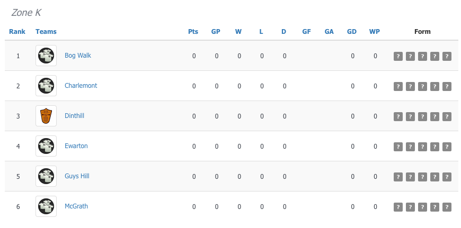This screenshot has width=461, height=228.
Task: Sort table by Rank column
Action: [x=17, y=32]
